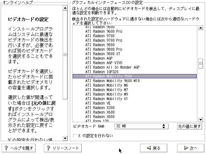206x154 pixels.
Task: Click the 次へ (next) button
Action: click(191, 148)
